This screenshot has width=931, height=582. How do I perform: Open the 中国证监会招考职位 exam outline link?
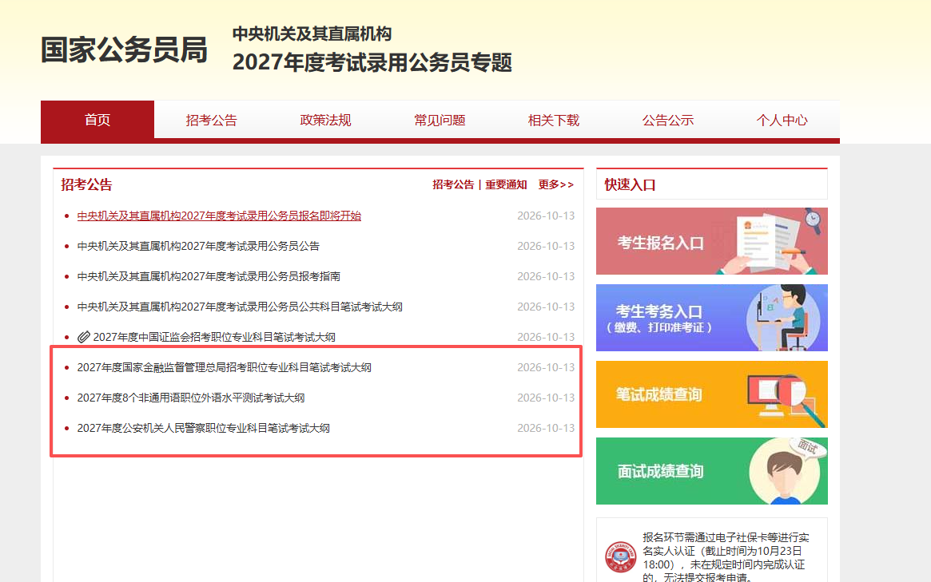coord(214,337)
